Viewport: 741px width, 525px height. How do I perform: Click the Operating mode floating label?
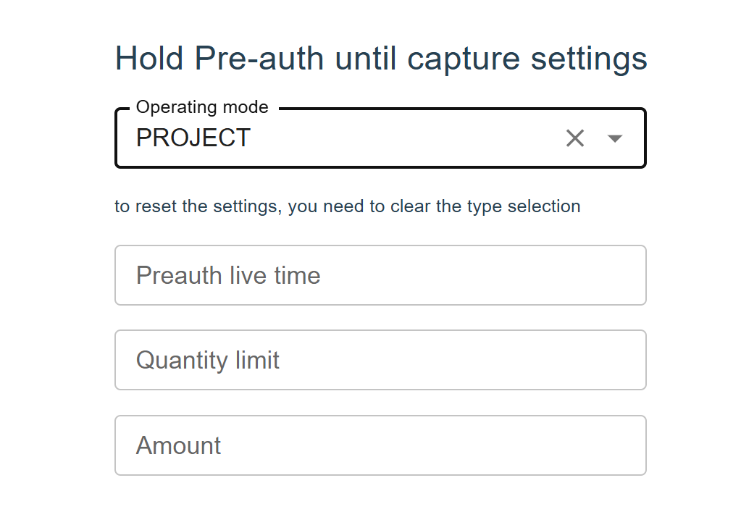pos(202,107)
